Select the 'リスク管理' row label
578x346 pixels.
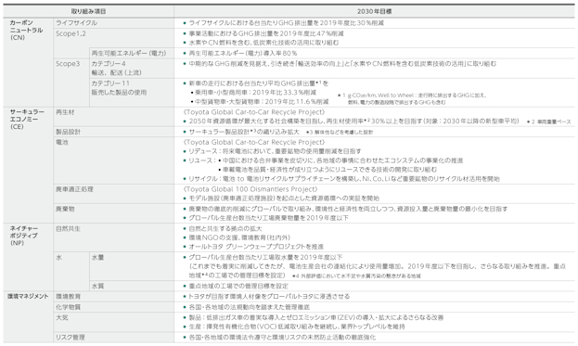70,338
